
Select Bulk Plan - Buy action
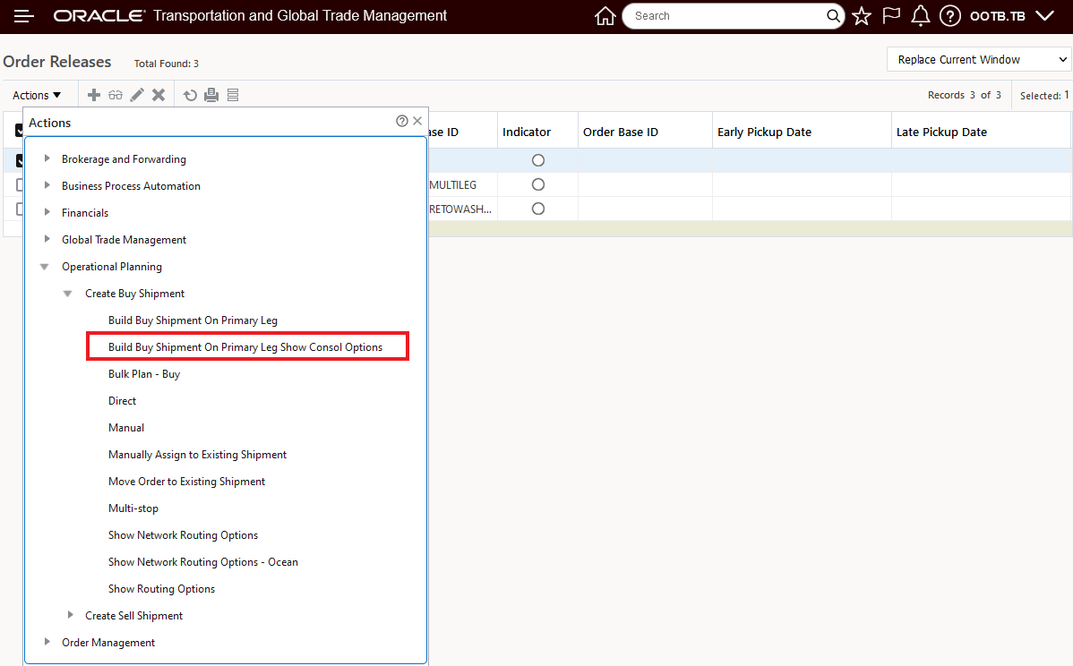[x=144, y=373]
